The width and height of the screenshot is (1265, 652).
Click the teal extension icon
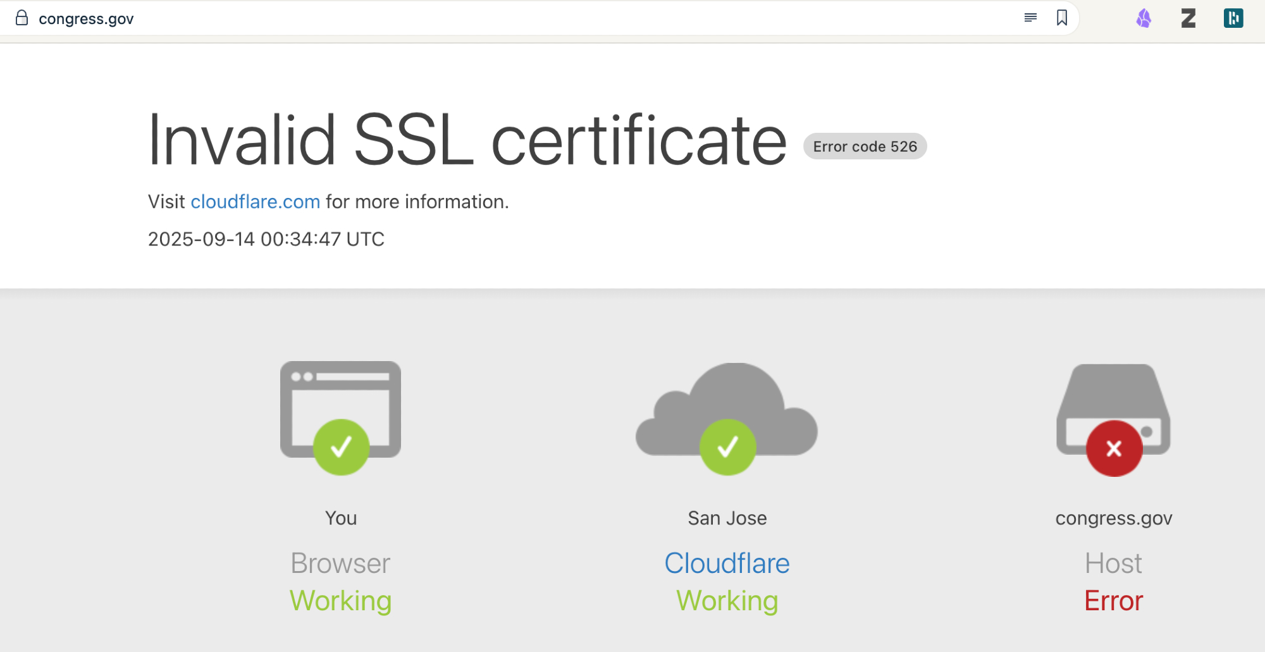coord(1233,18)
